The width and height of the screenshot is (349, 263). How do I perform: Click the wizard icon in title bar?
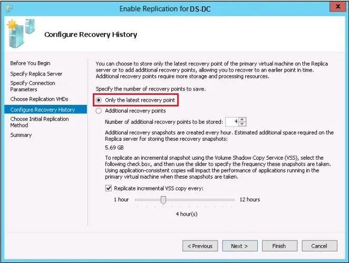tap(10, 8)
